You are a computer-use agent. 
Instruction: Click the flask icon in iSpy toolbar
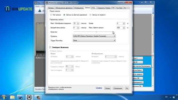pos(39,11)
